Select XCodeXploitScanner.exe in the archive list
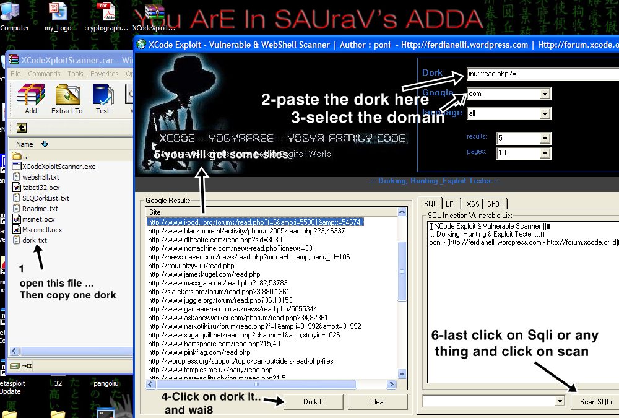 tap(54, 167)
